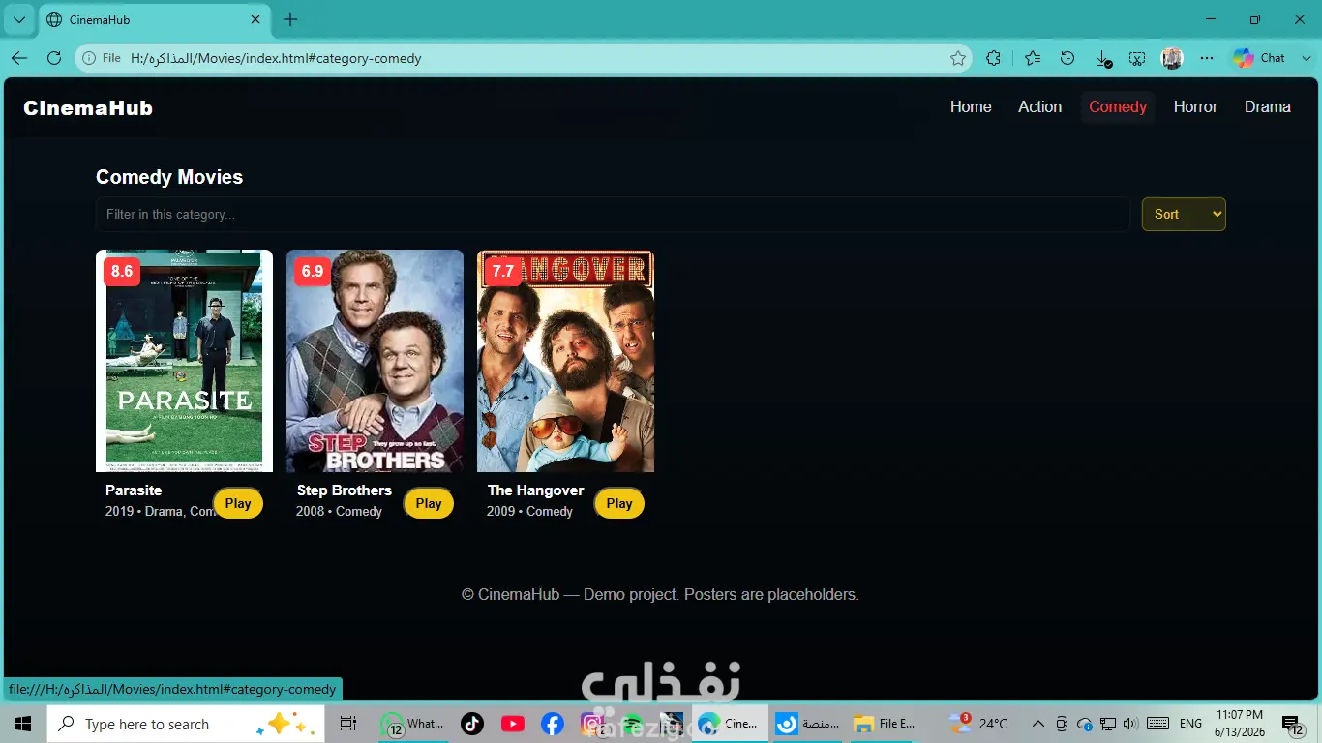The height and width of the screenshot is (743, 1322).
Task: Open the Favorites list
Action: point(1033,58)
